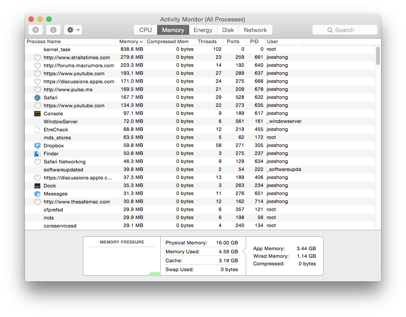Screen dimensions: 406x317
Task: Select the mds process row
Action: pos(199,218)
